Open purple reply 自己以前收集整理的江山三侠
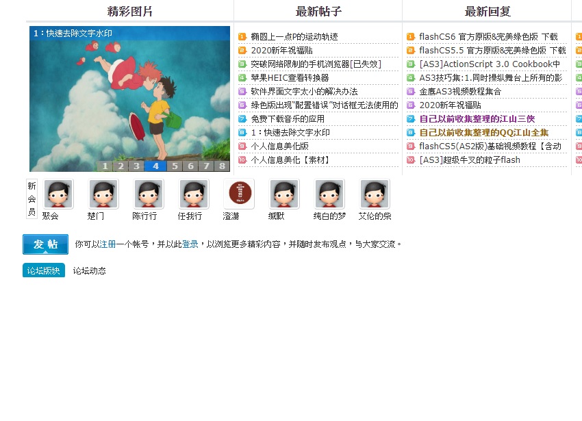The width and height of the screenshot is (582, 421). pyautogui.click(x=477, y=119)
